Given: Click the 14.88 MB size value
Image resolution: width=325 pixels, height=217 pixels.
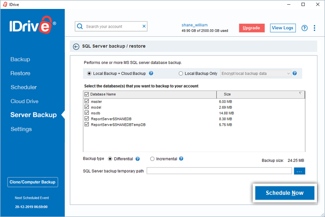Looking at the screenshot, I should (226, 113).
